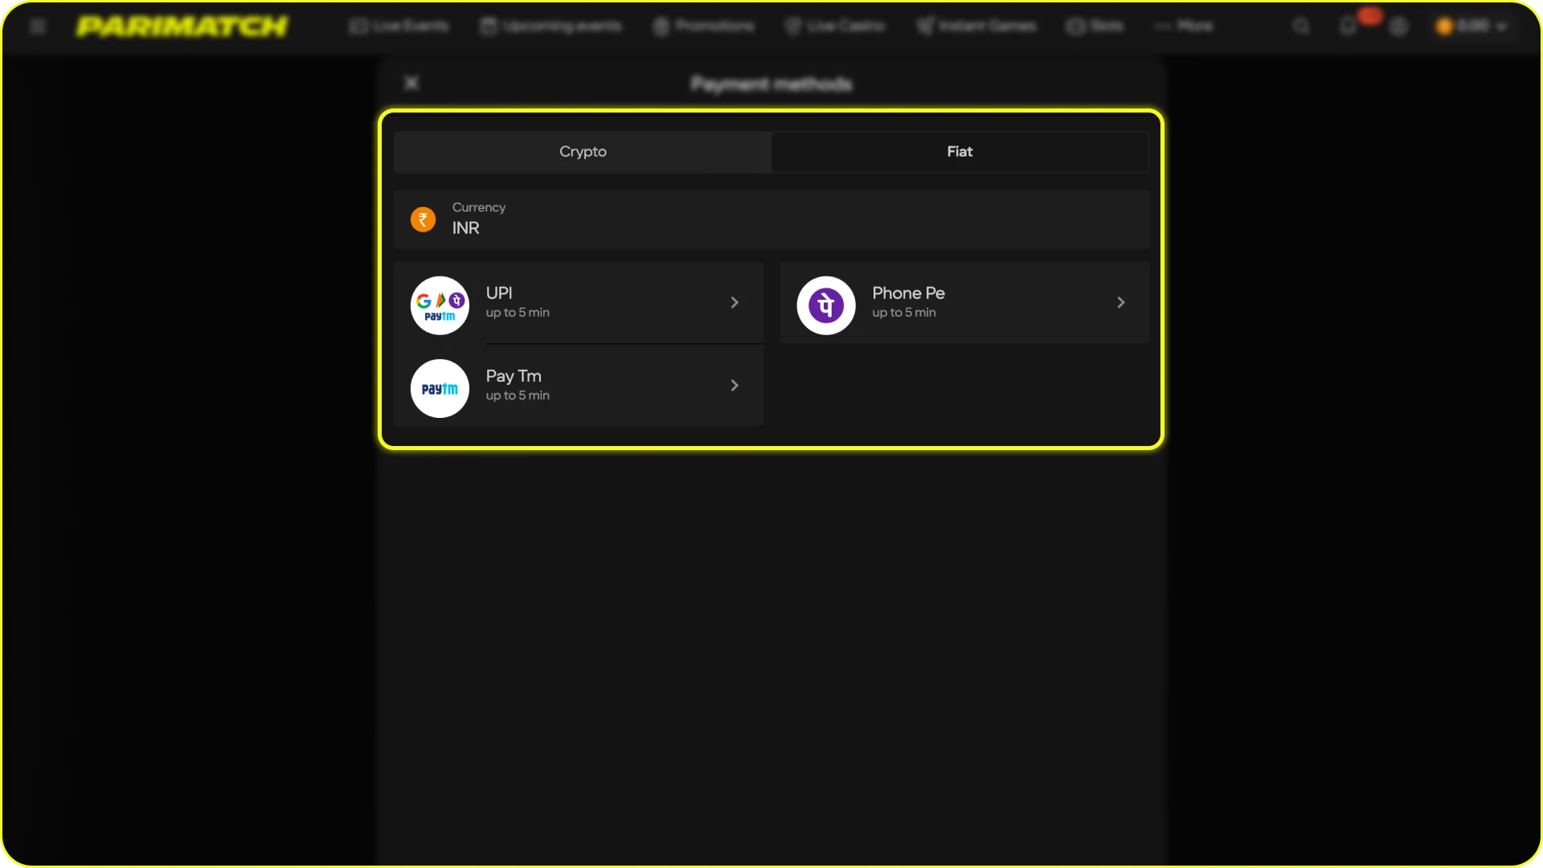Open Live Casino in the top navigation
The width and height of the screenshot is (1543, 868).
(x=835, y=27)
